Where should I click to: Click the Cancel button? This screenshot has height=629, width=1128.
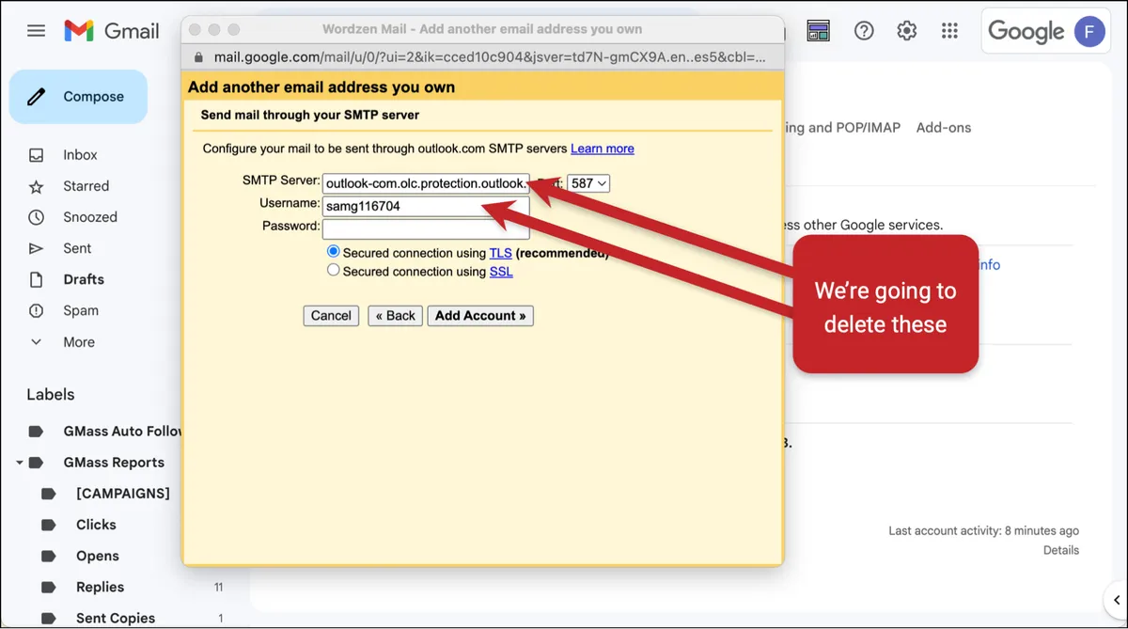click(x=331, y=316)
